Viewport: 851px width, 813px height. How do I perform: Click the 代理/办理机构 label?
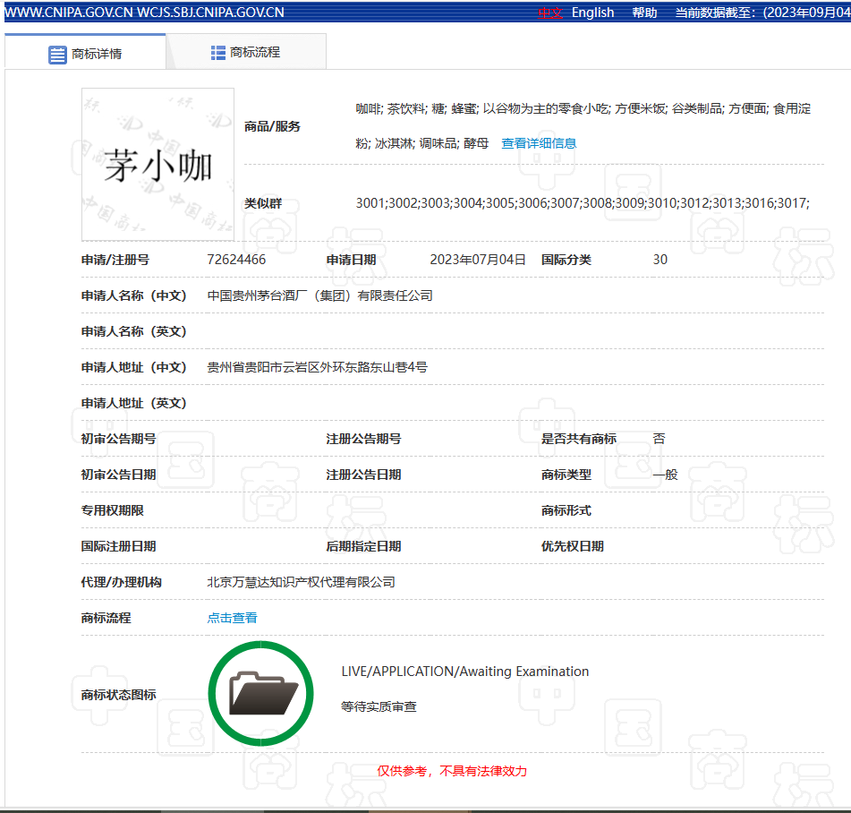click(x=121, y=582)
